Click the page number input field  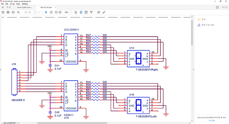35,12
